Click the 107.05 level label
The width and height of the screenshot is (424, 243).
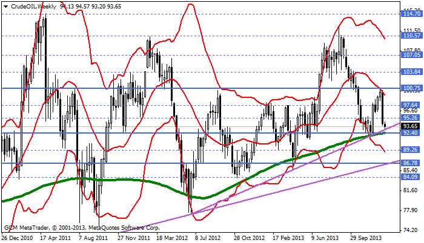coord(411,54)
